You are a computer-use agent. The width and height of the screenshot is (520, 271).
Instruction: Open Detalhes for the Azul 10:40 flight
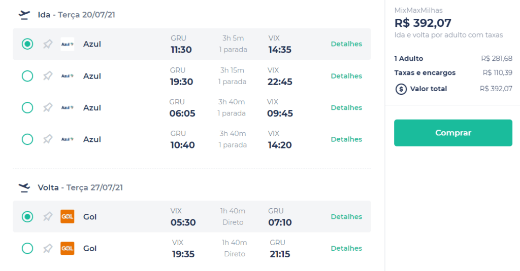point(346,139)
